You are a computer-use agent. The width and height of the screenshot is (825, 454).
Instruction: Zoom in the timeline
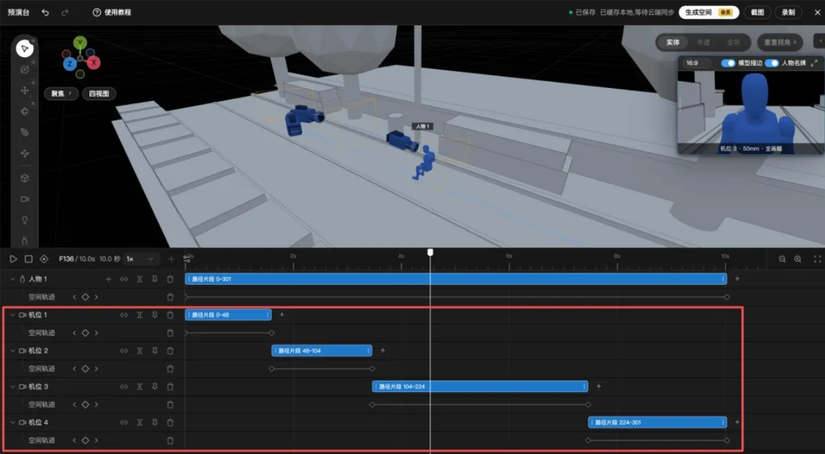pyautogui.click(x=798, y=259)
